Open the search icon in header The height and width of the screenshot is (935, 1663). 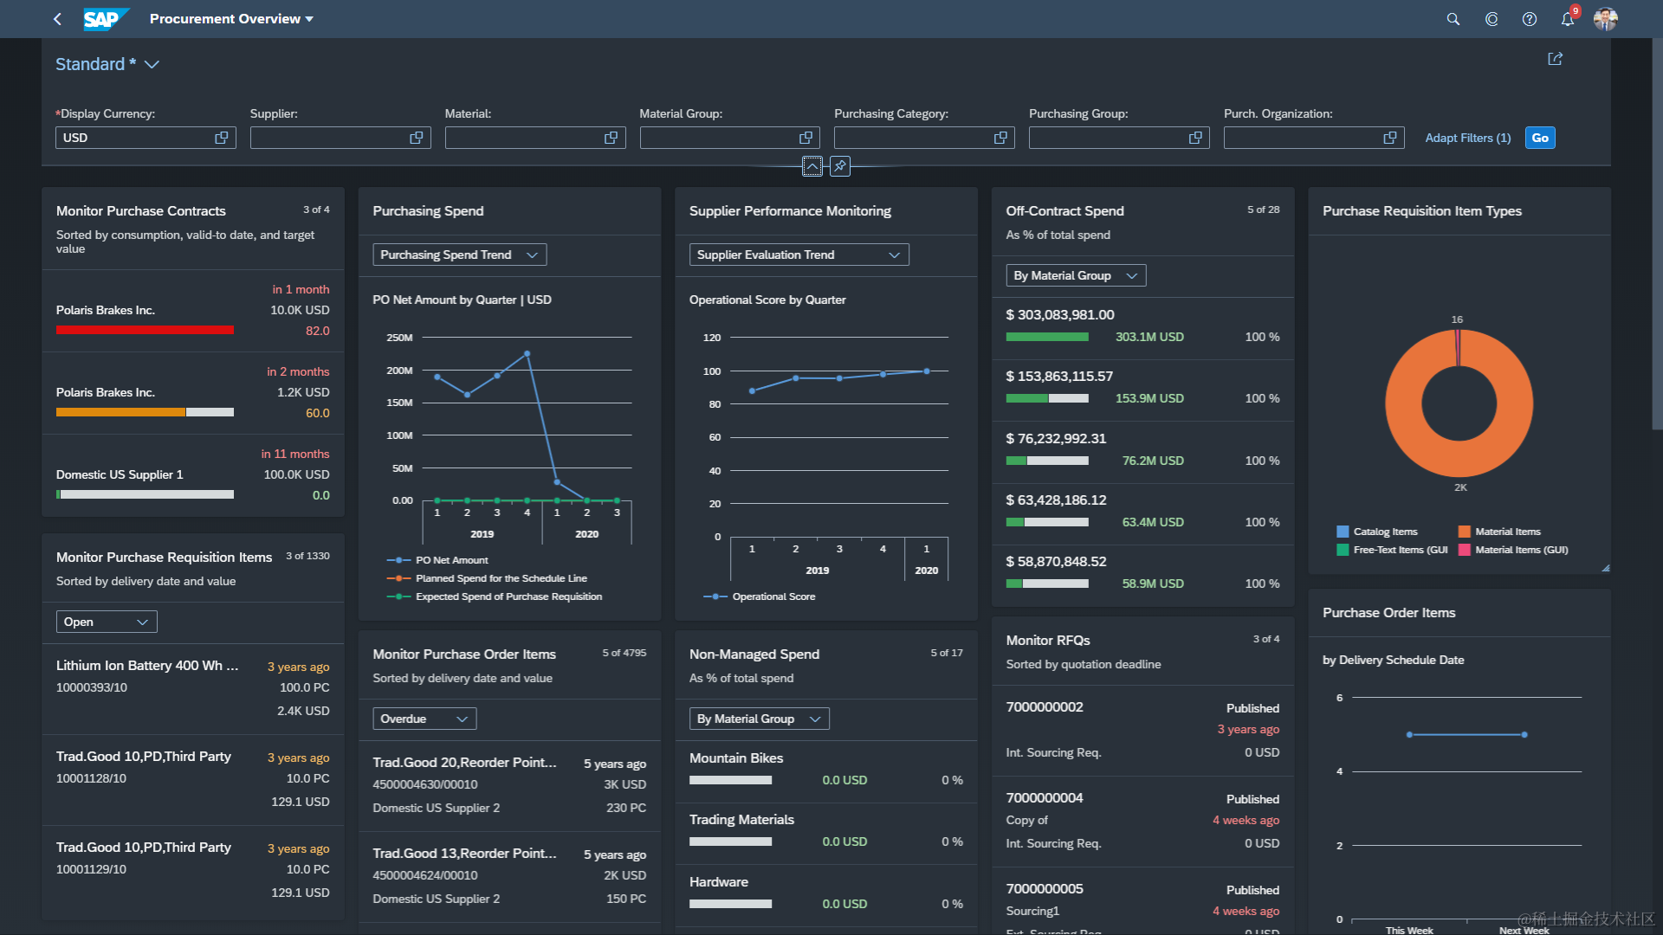1453,19
